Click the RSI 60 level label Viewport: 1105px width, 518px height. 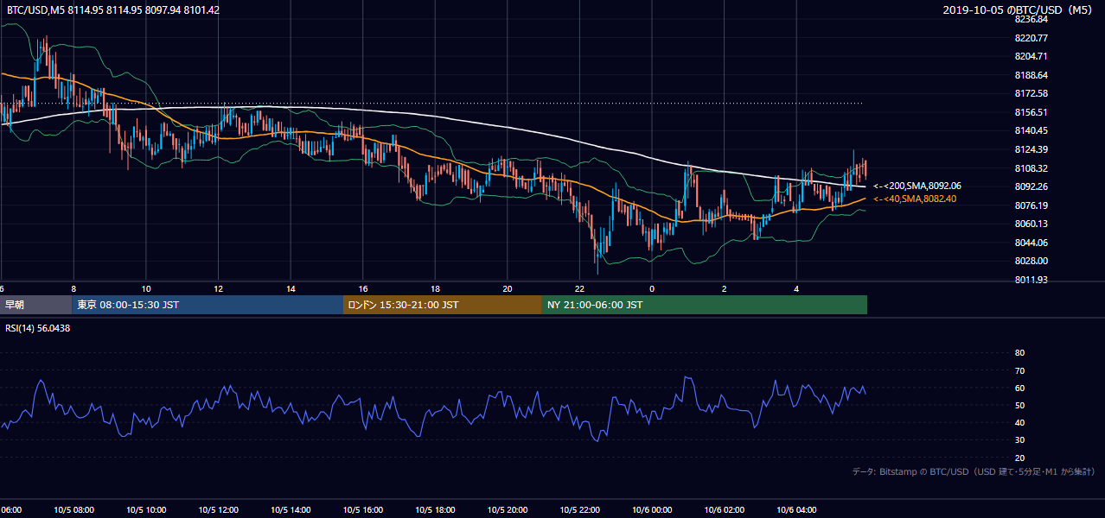click(1019, 388)
